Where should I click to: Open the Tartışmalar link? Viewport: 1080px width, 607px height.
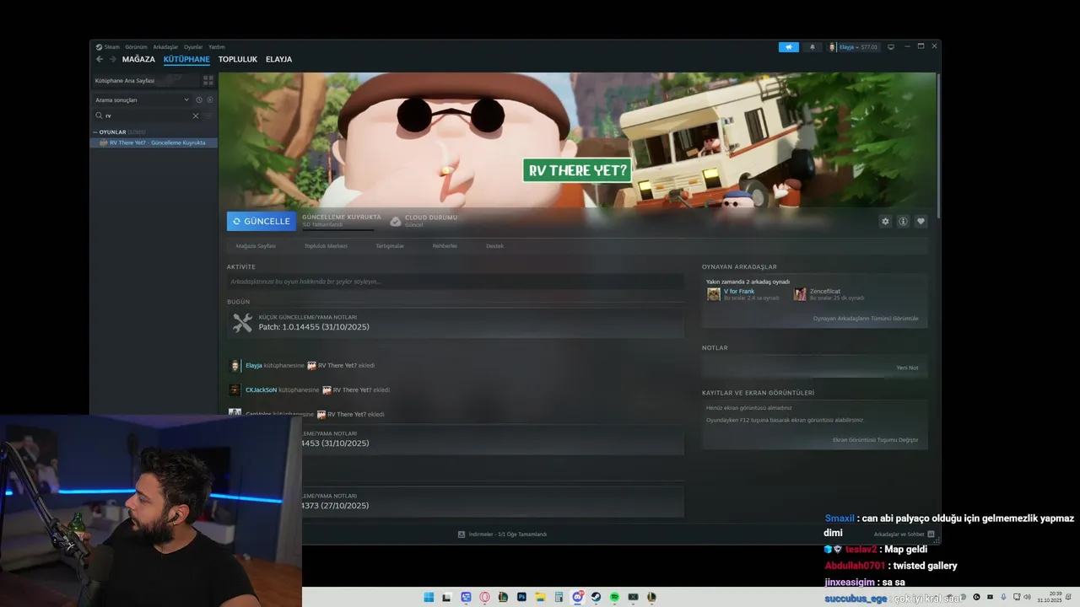click(x=390, y=246)
